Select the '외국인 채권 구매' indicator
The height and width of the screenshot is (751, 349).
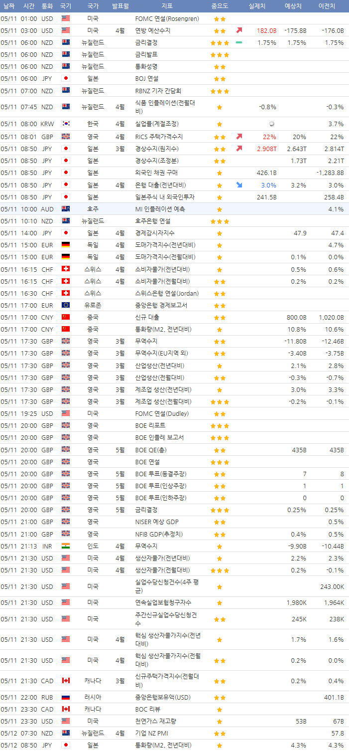[156, 173]
